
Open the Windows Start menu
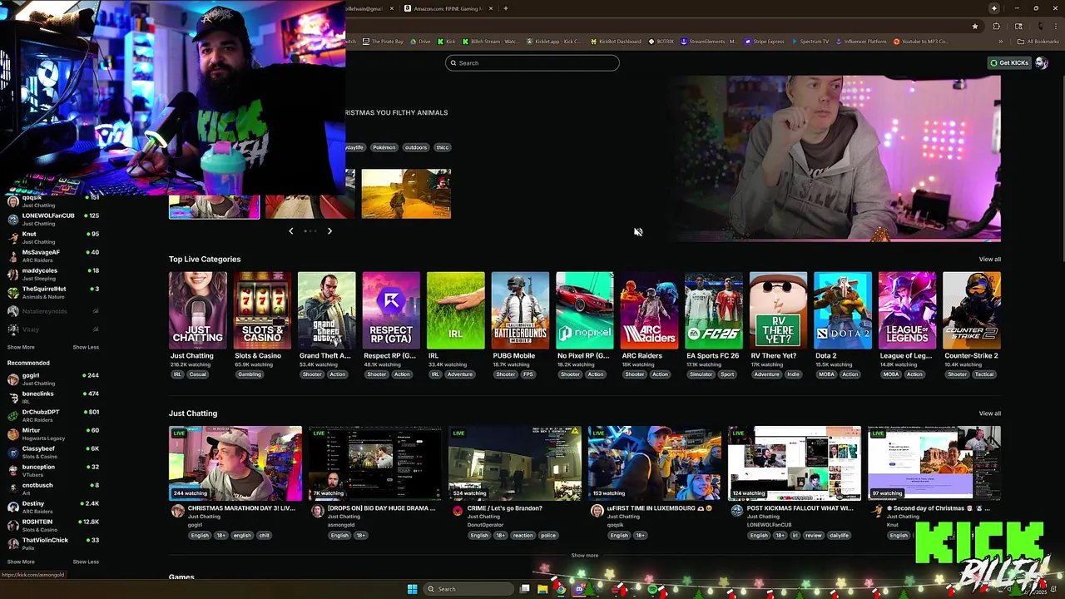[412, 589]
